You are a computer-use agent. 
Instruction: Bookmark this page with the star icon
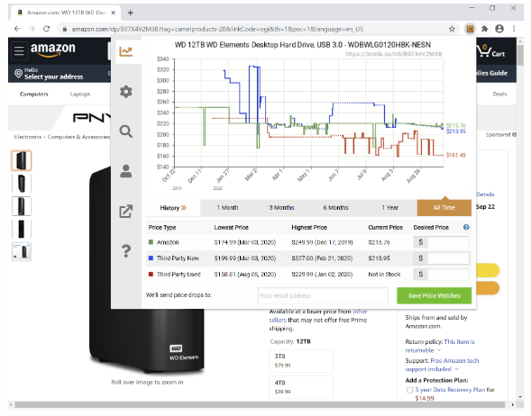point(452,29)
